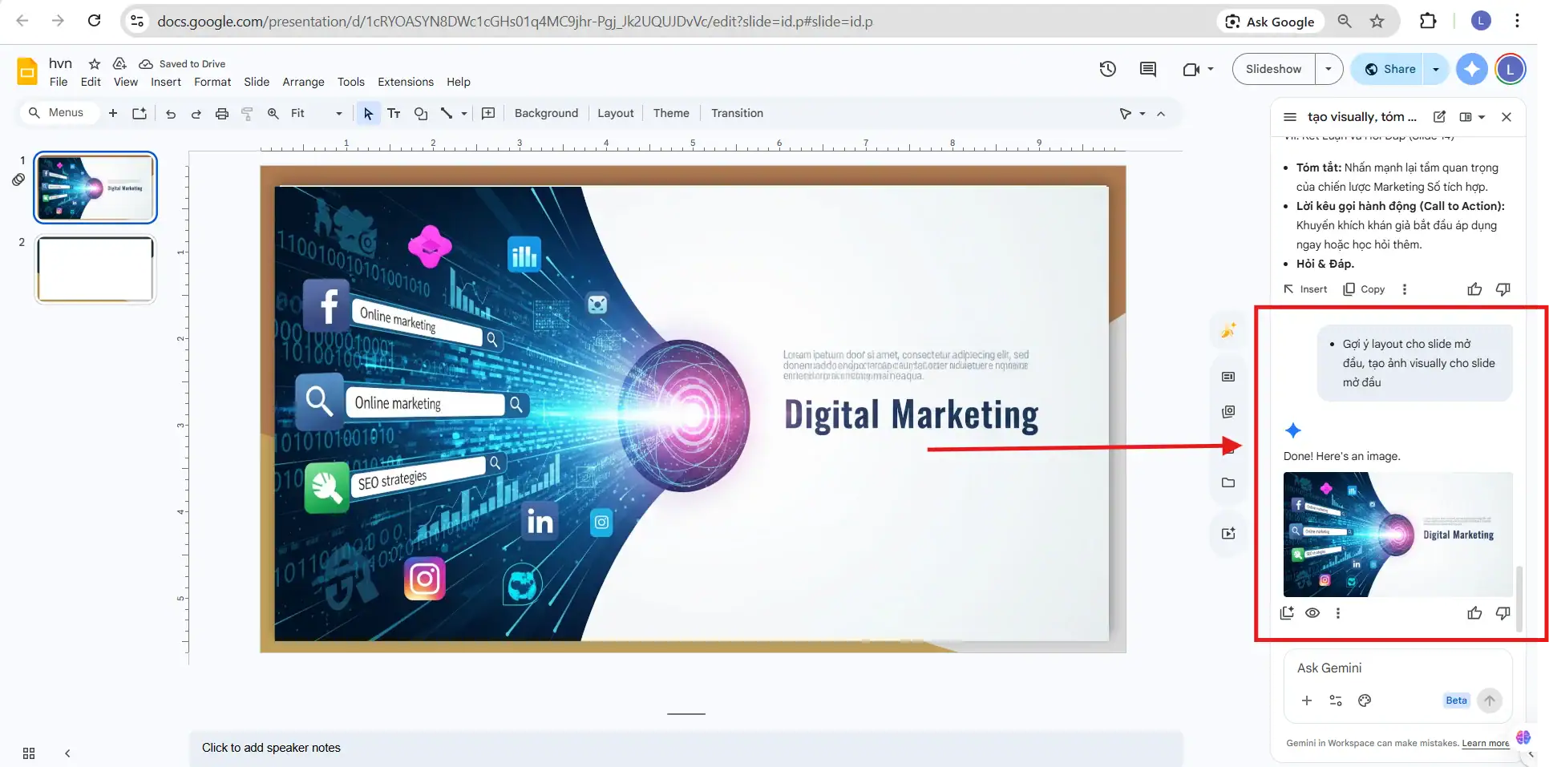The width and height of the screenshot is (1549, 767).
Task: Hide the menus with up chevron
Action: coord(1161,114)
